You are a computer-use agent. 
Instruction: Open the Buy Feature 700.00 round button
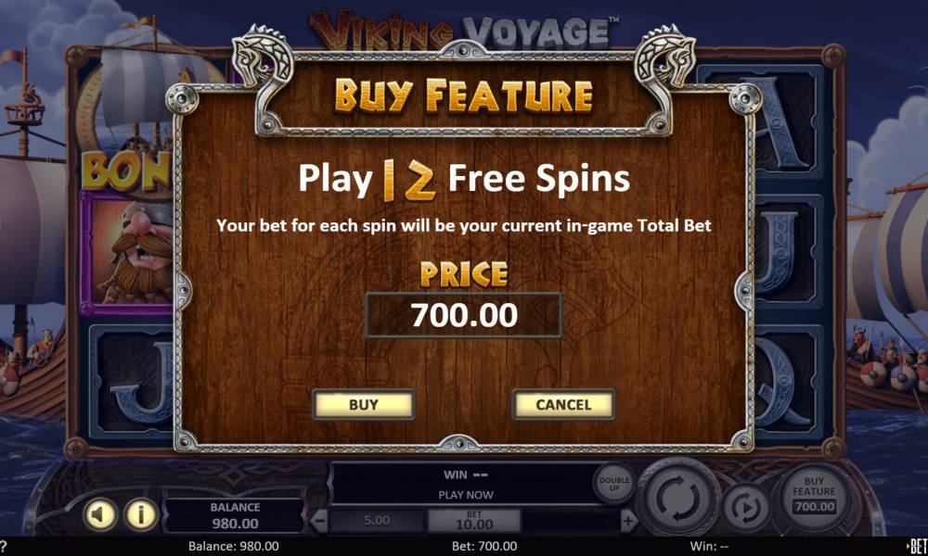point(814,496)
